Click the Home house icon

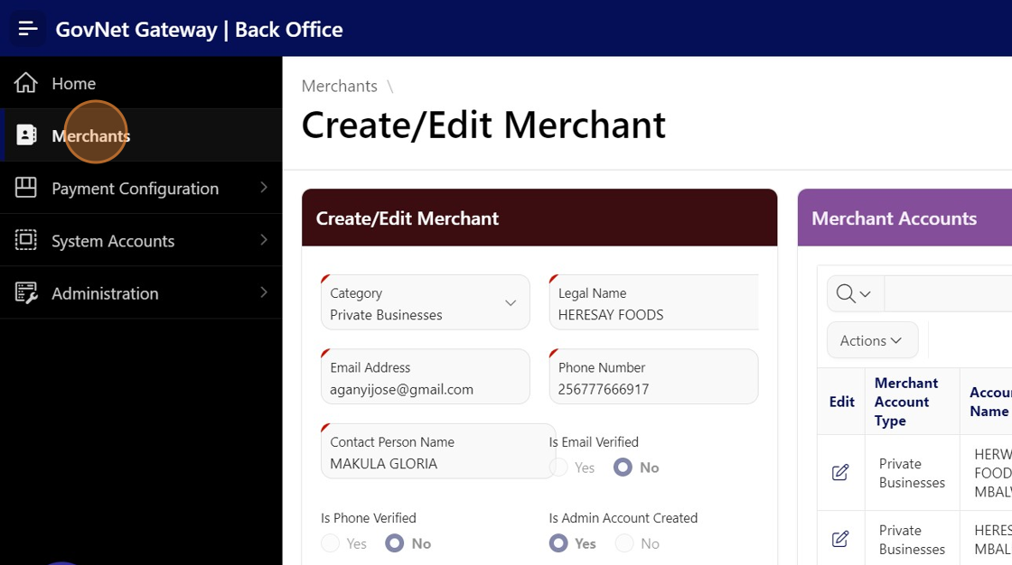26,83
